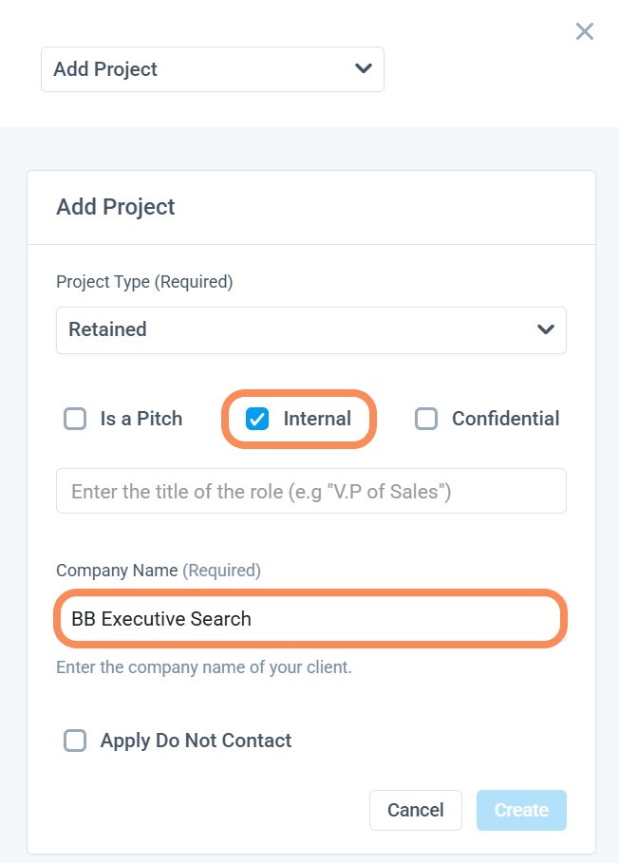
Task: Click the Project Type (Required) label
Action: [144, 282]
